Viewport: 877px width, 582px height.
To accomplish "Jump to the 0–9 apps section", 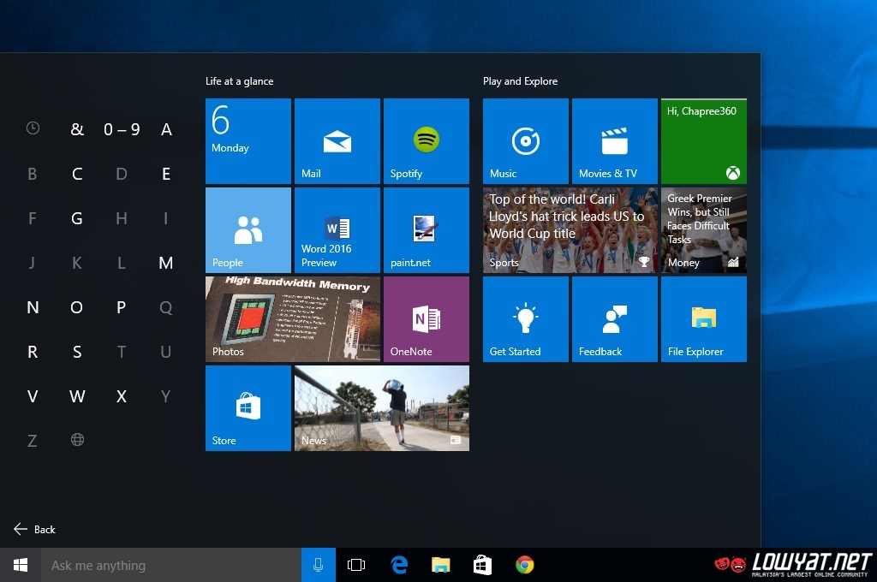I will pos(122,129).
